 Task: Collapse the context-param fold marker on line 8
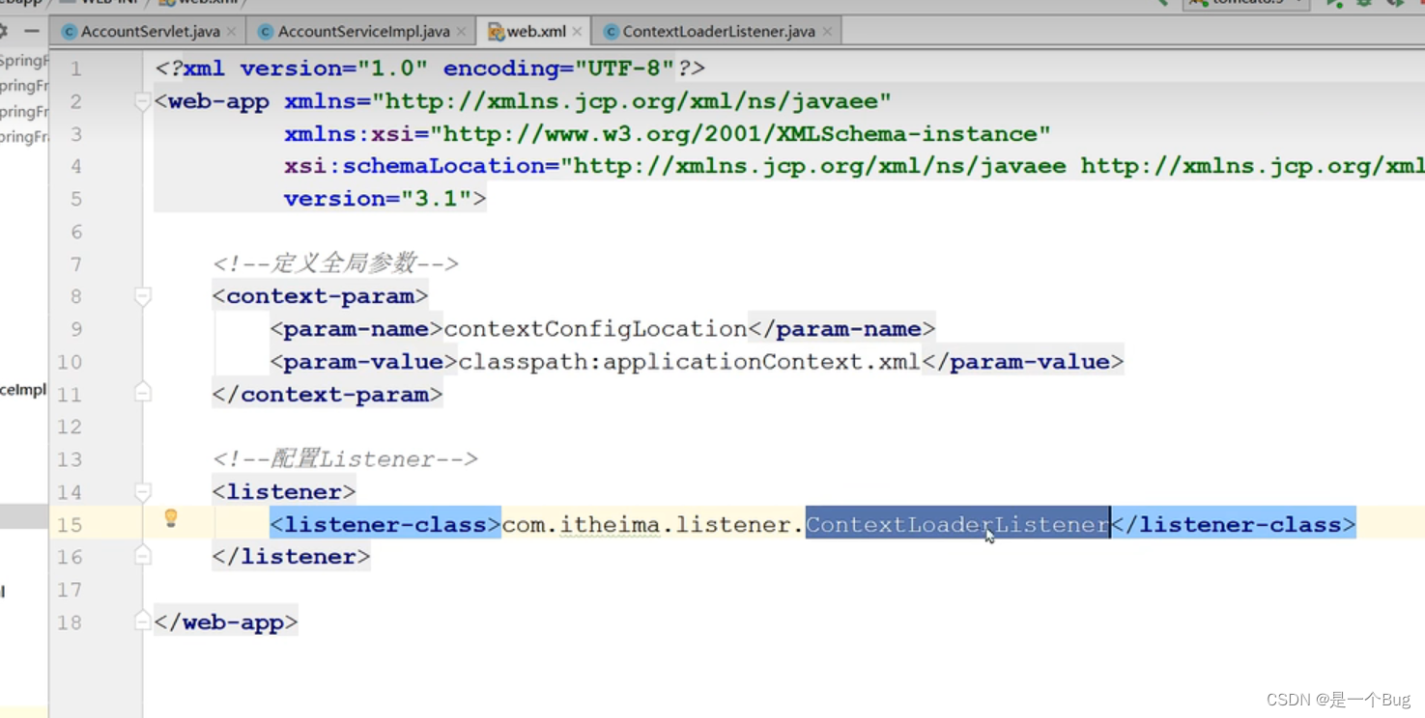(142, 296)
